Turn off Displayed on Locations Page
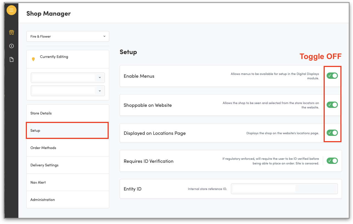This screenshot has height=224, width=353. 332,133
